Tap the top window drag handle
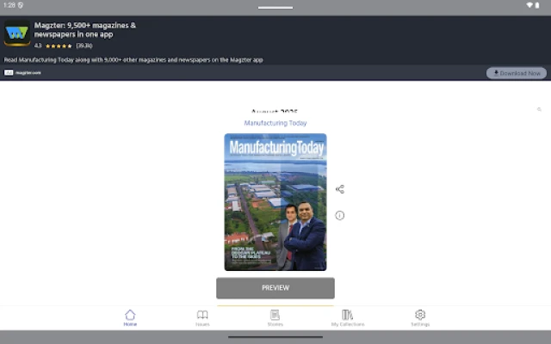The height and width of the screenshot is (344, 551). coord(275,8)
